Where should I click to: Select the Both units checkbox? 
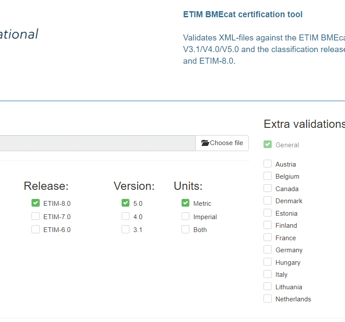coord(185,229)
